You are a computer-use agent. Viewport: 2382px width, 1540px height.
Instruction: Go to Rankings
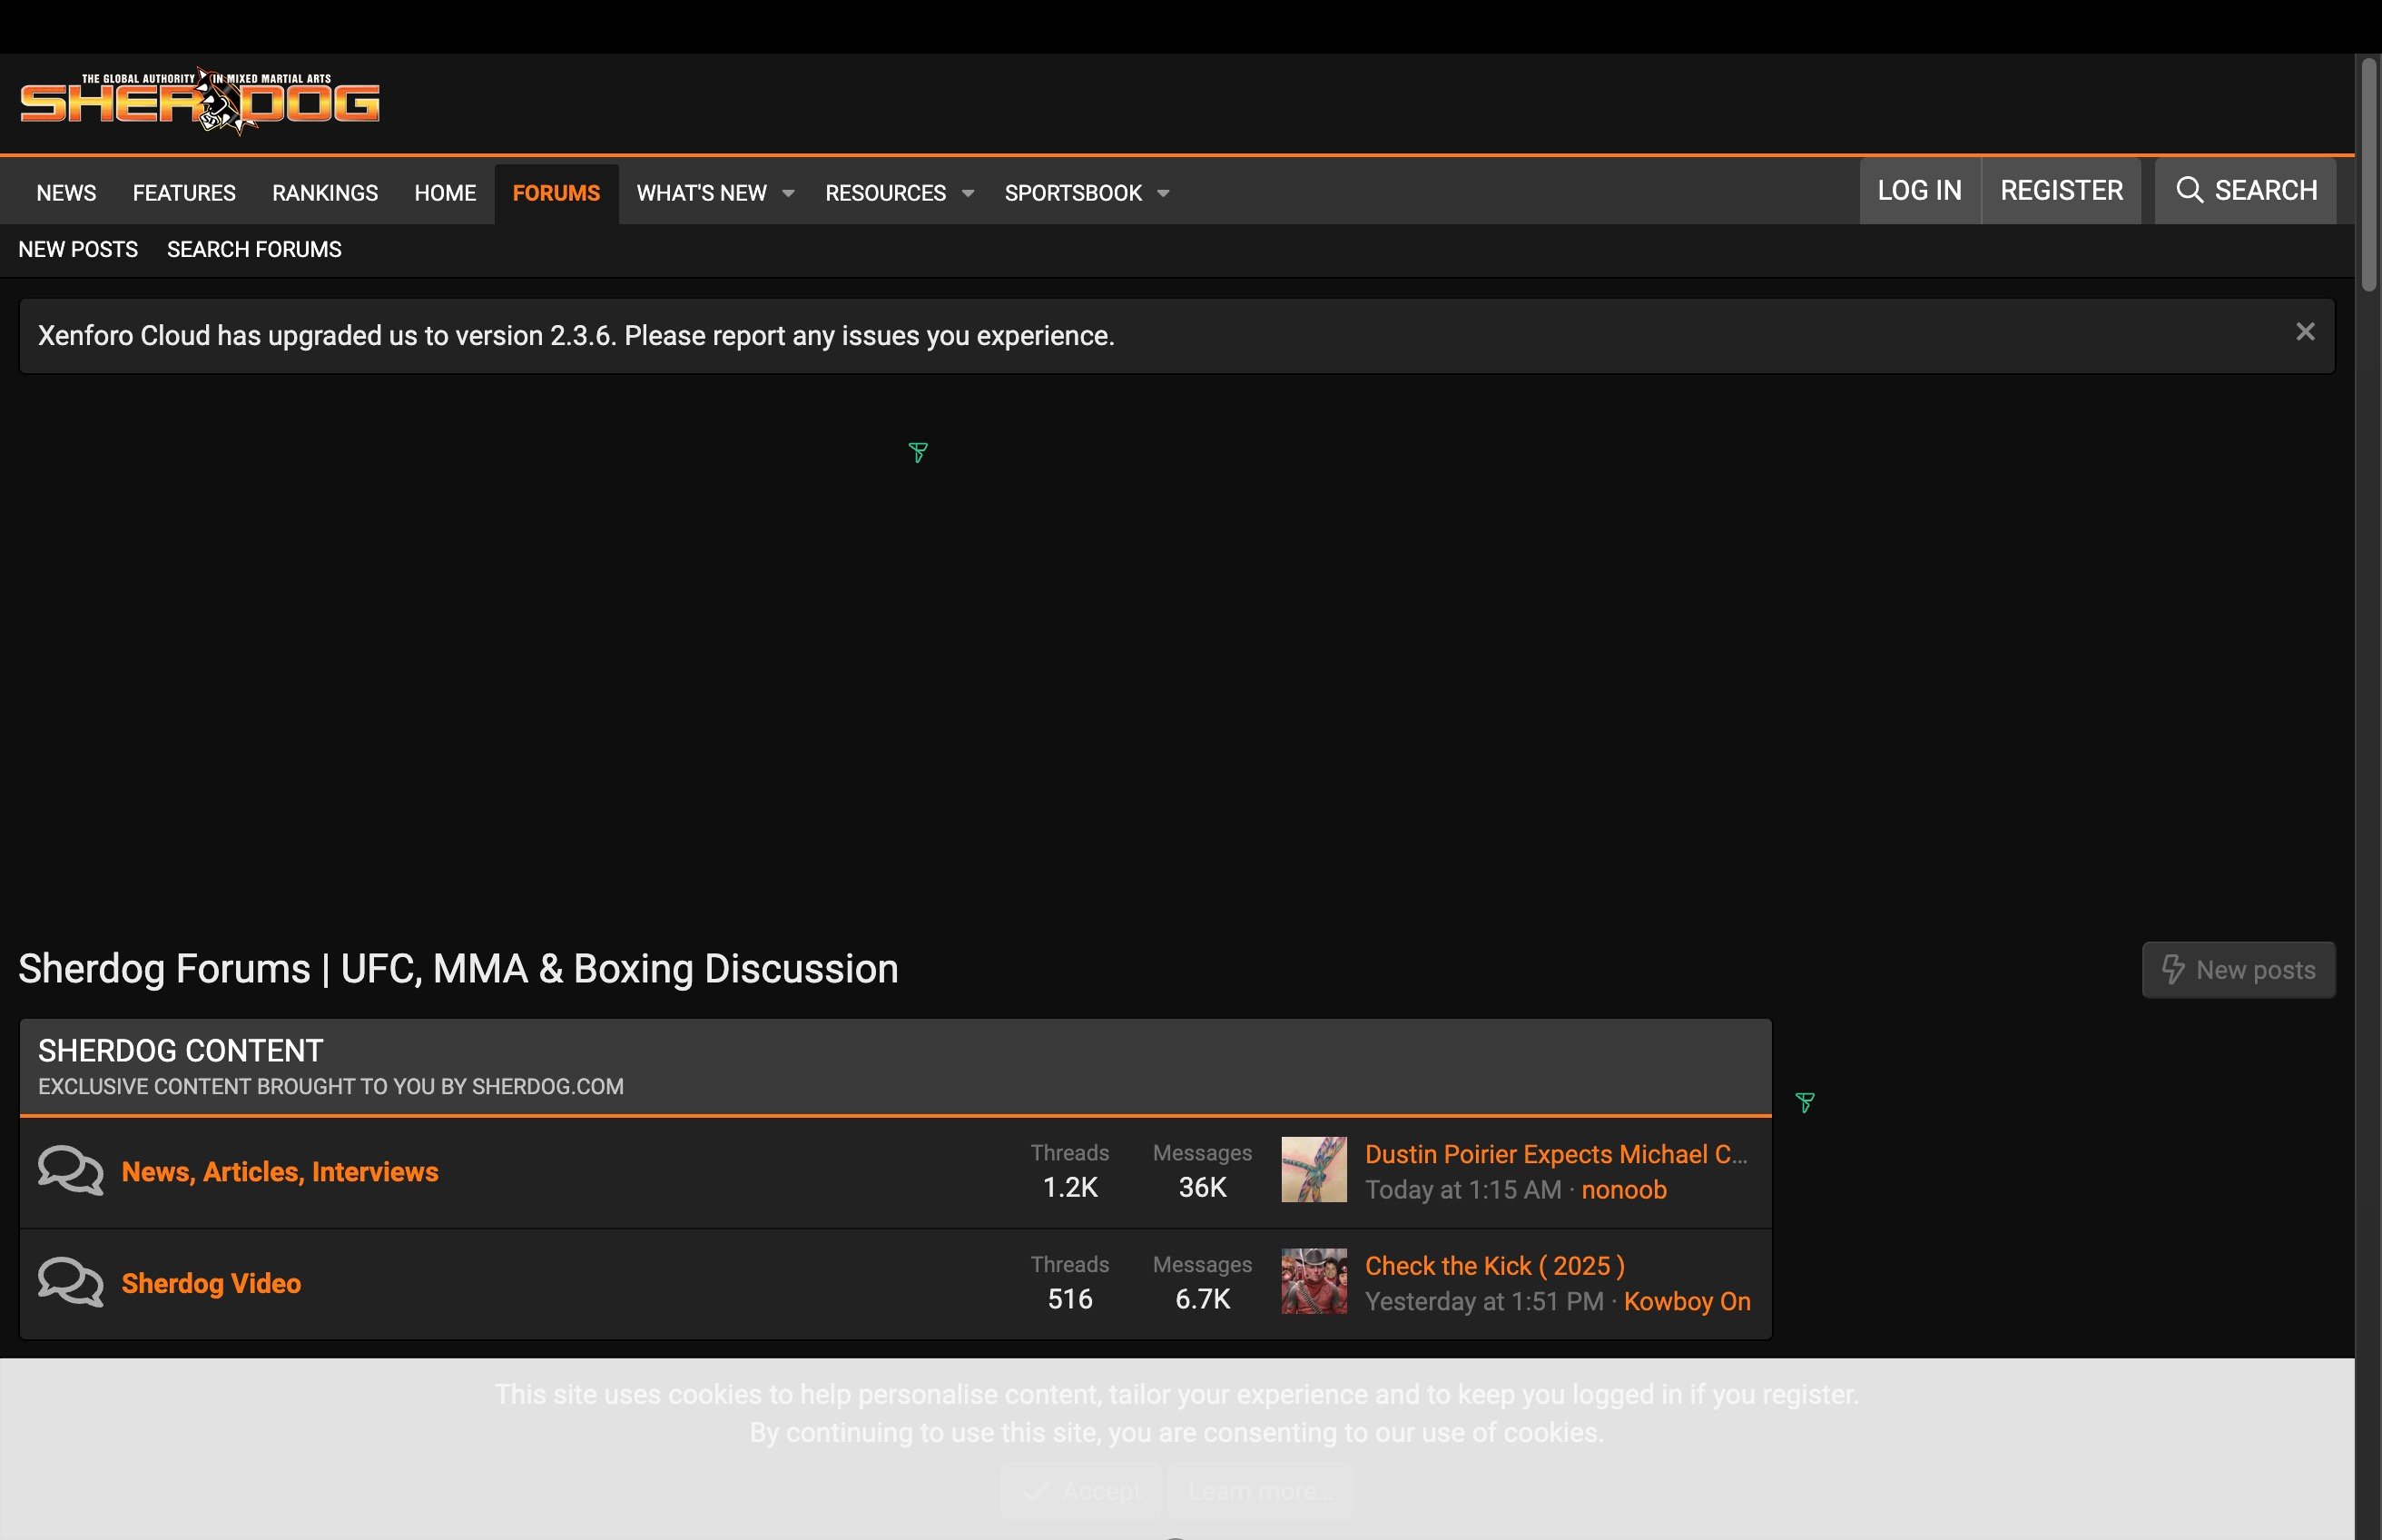[x=325, y=193]
